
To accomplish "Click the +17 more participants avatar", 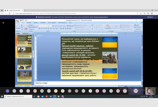I will [7, 91].
